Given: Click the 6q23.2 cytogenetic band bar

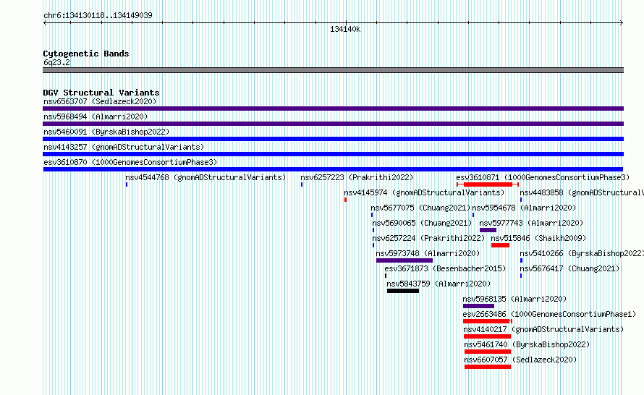Looking at the screenshot, I should [333, 70].
